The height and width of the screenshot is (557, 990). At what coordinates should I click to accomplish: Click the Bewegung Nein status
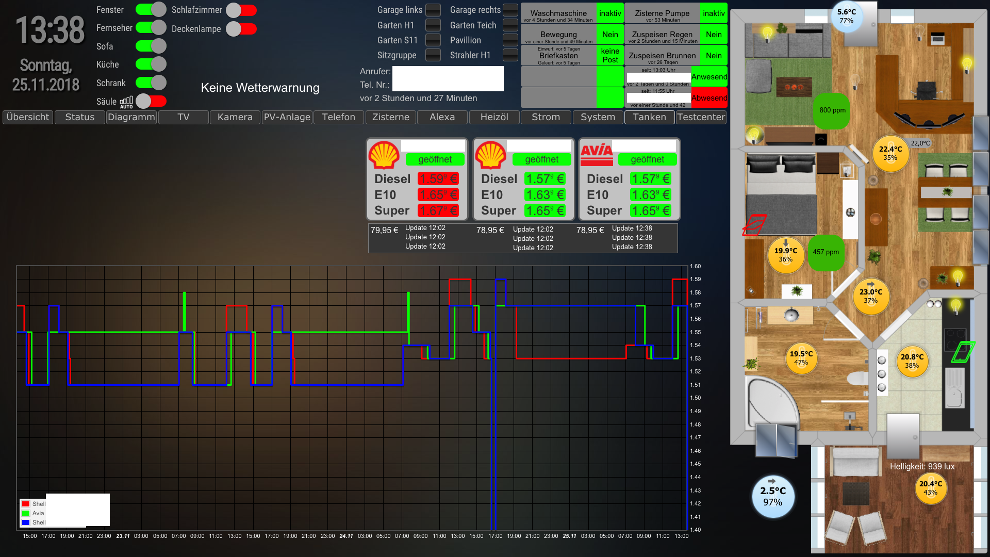tap(610, 35)
